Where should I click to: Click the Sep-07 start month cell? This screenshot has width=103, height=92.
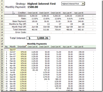pos(13,50)
